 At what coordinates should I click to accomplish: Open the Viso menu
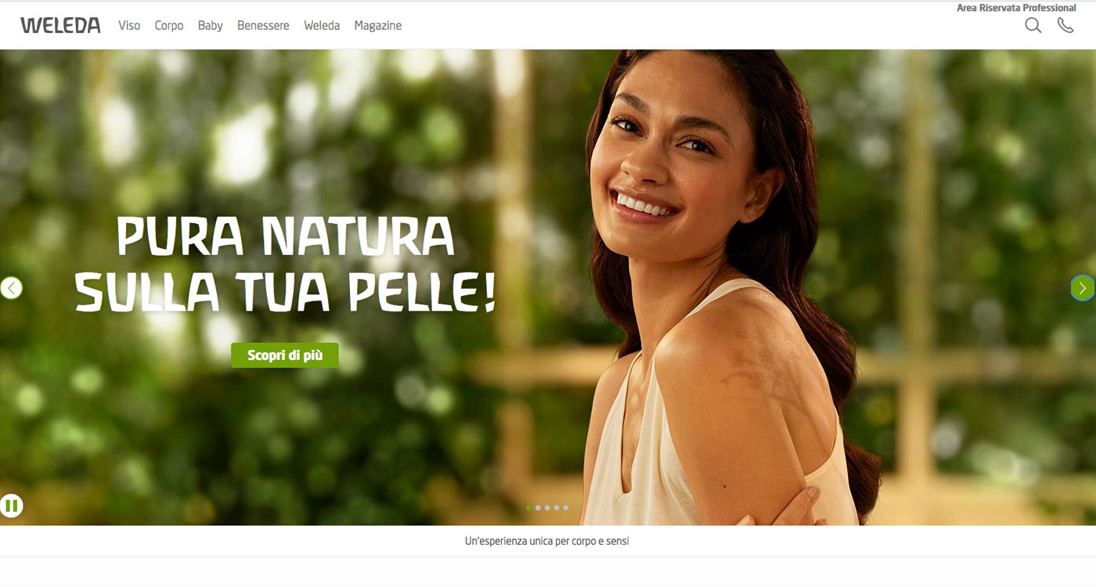click(x=129, y=25)
